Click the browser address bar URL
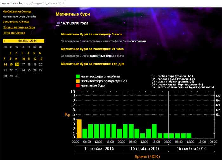222x160 pixels. coord(33,3)
